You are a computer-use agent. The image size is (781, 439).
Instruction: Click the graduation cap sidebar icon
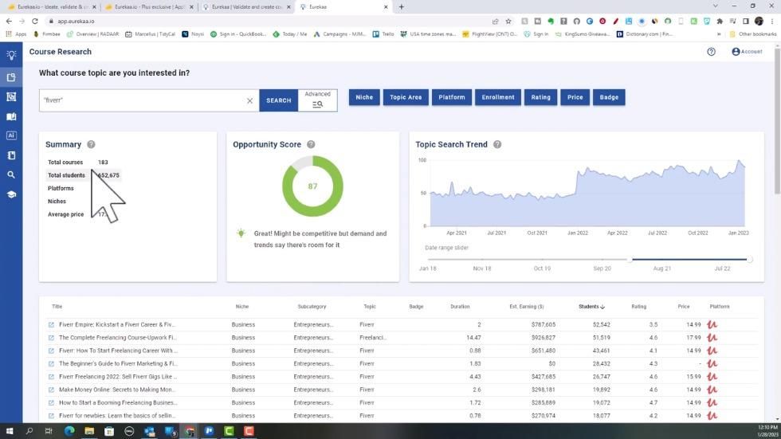11,194
